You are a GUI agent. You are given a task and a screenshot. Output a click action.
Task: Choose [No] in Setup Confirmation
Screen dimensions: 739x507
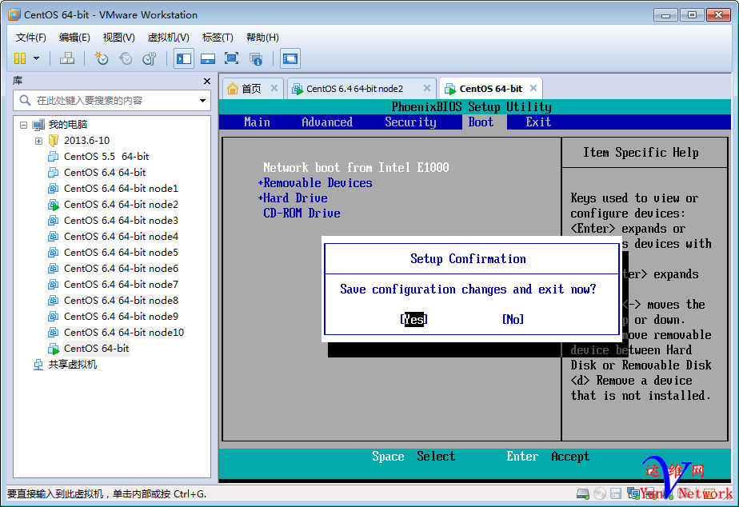tap(513, 319)
